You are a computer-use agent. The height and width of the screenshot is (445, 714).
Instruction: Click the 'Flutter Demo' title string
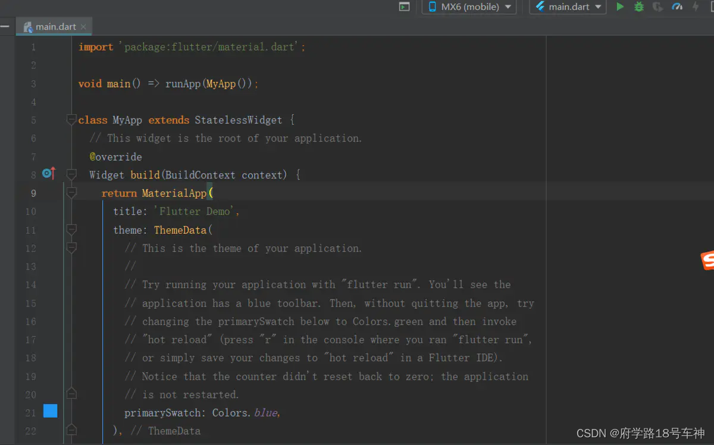(196, 212)
